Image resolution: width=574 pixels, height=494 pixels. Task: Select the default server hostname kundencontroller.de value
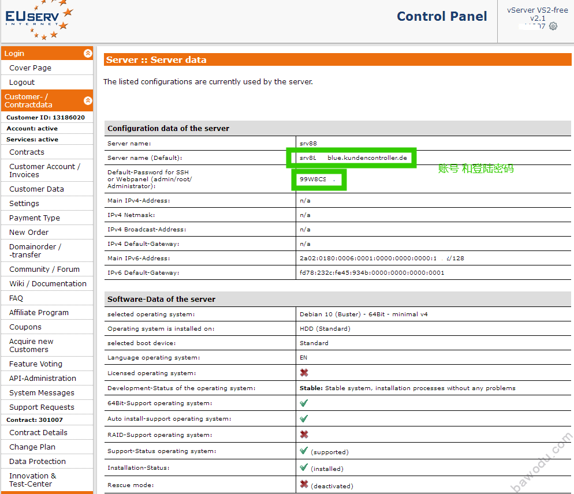353,158
